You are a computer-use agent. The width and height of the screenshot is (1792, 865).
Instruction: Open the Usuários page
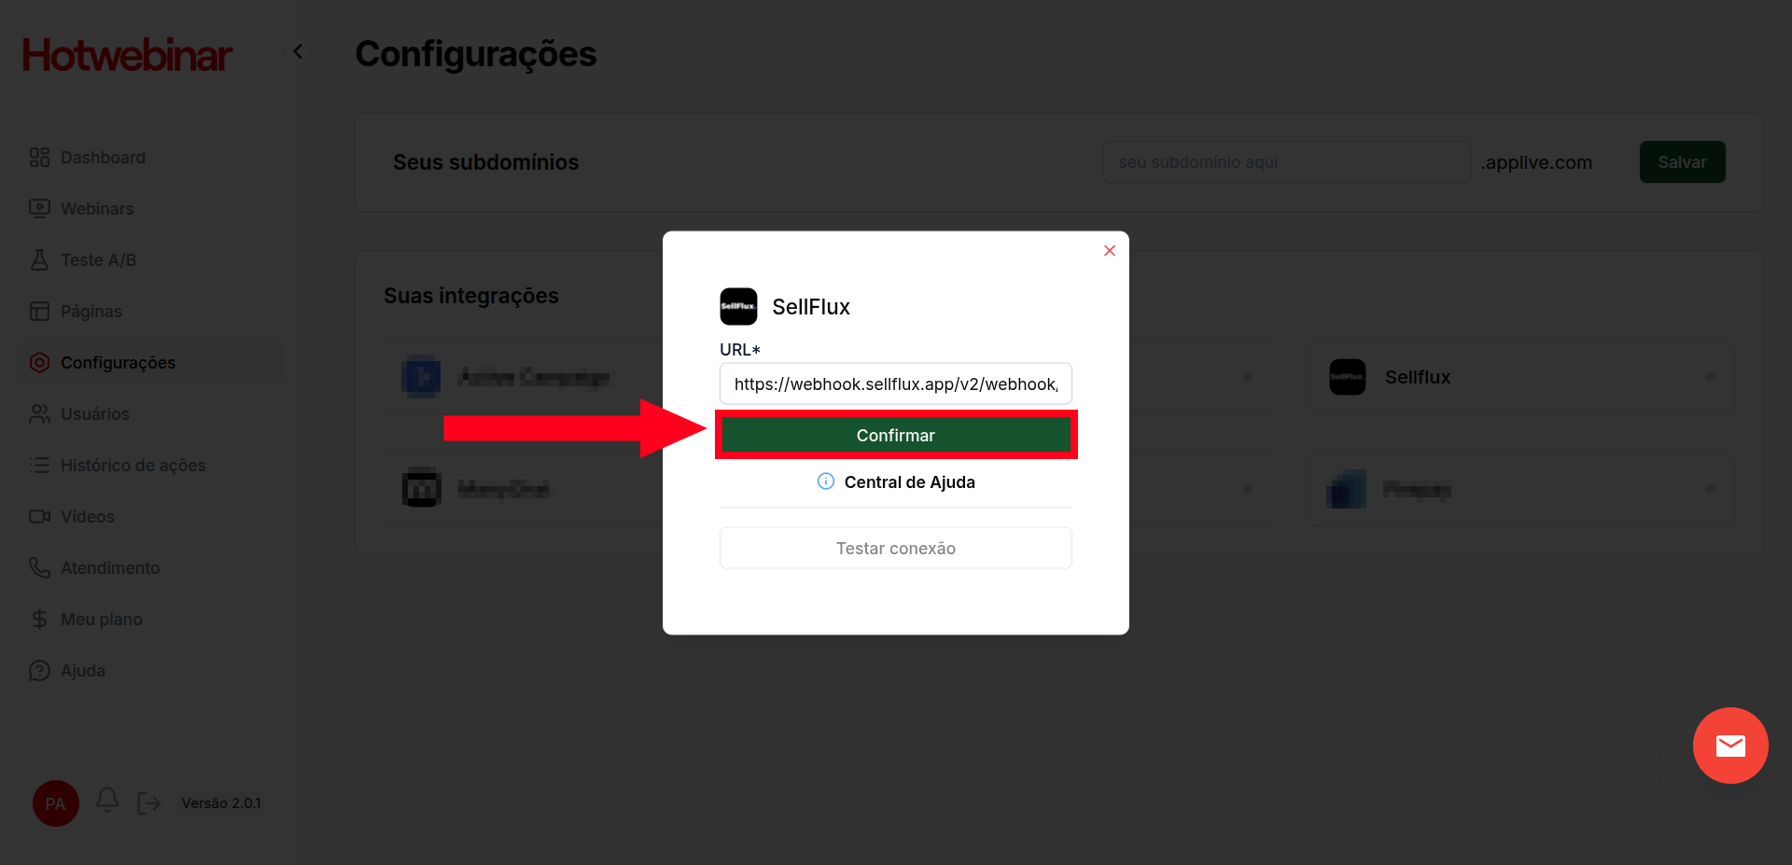95,414
